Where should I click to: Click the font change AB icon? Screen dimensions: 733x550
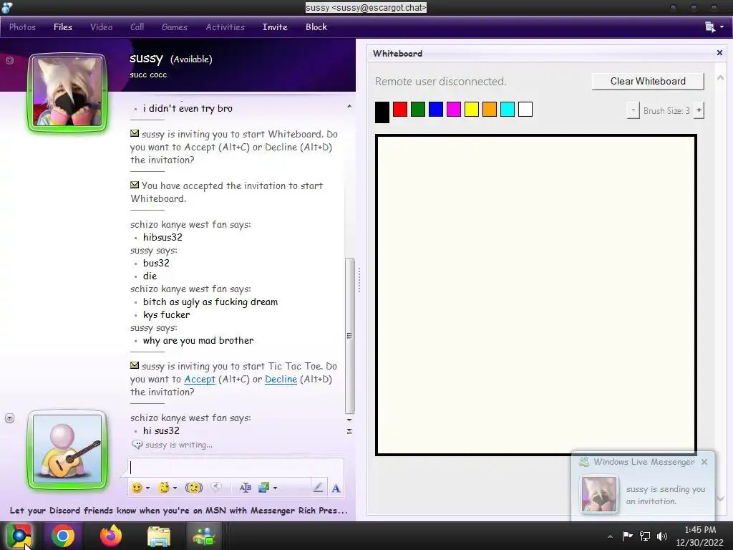[x=246, y=488]
